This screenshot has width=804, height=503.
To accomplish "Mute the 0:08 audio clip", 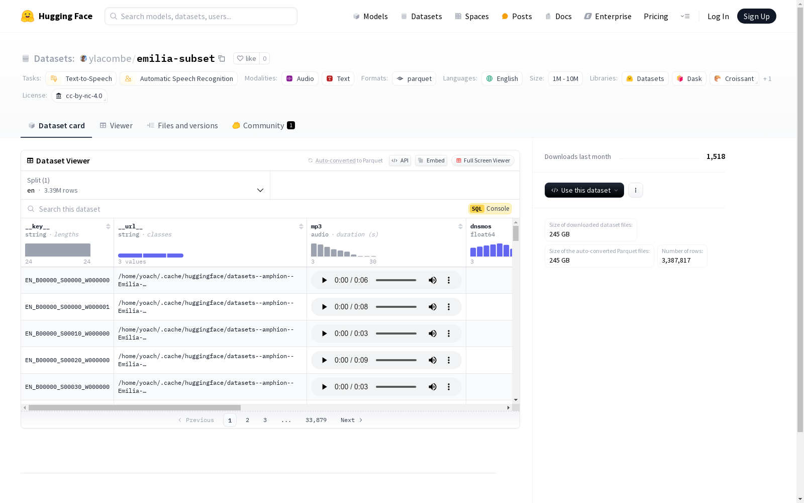I will (x=432, y=307).
